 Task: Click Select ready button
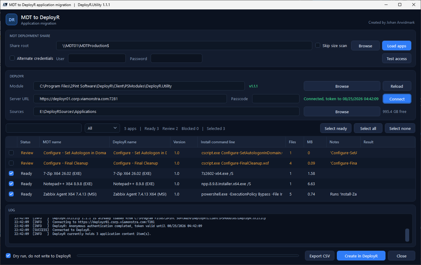336,128
